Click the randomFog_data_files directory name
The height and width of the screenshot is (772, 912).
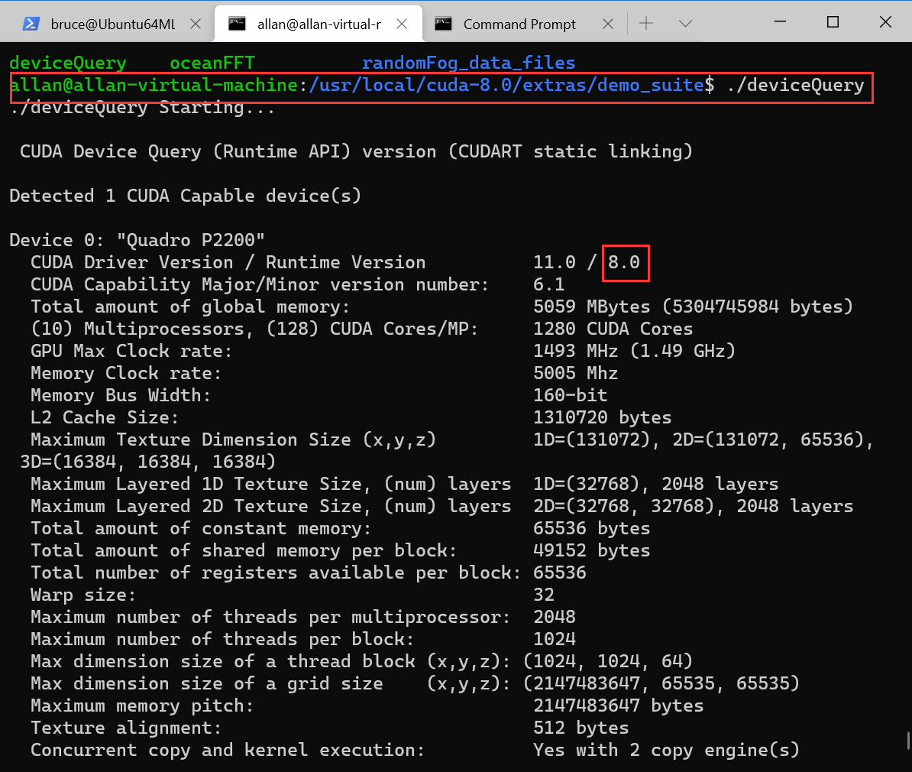click(x=469, y=63)
